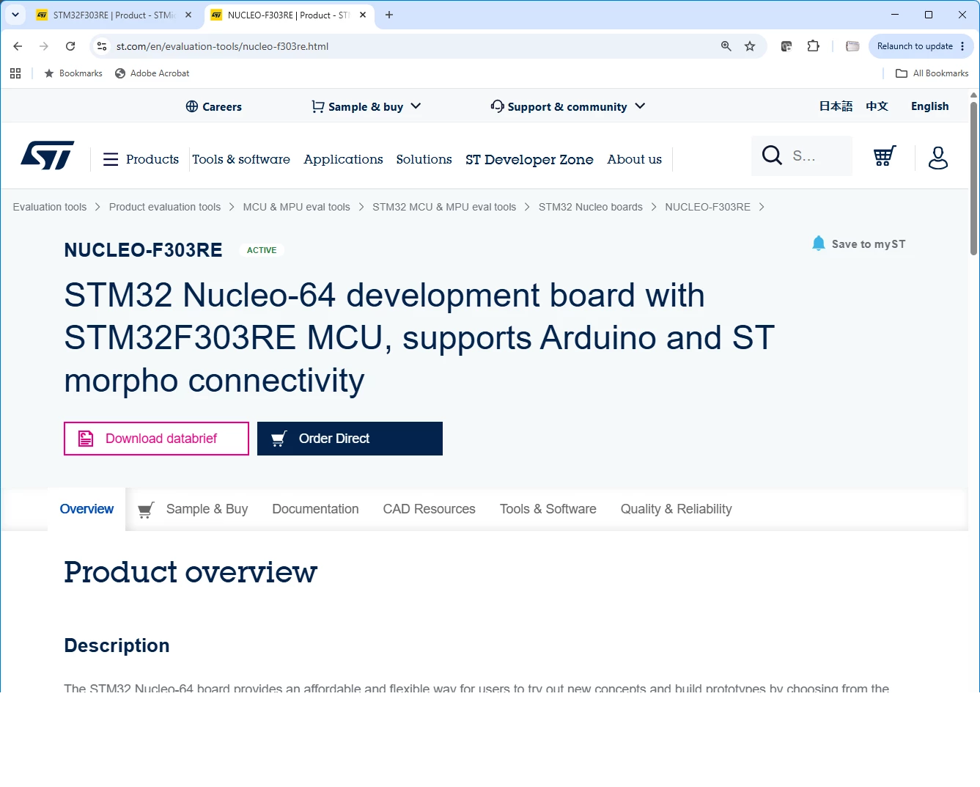Viewport: 980px width, 787px height.
Task: Open the tab search dropdown arrow
Action: [15, 15]
